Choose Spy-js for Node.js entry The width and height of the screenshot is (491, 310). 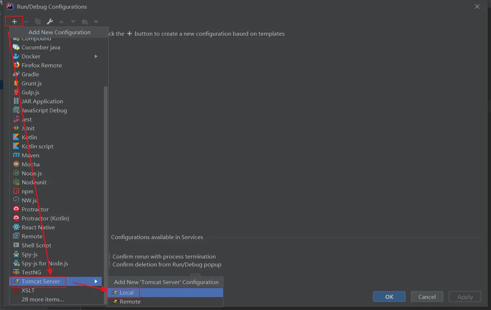[56, 263]
